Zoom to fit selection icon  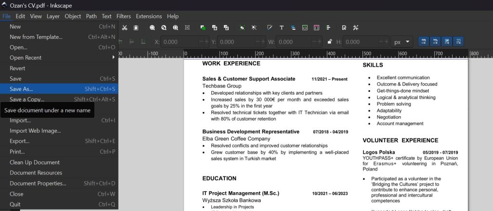pyautogui.click(x=152, y=27)
